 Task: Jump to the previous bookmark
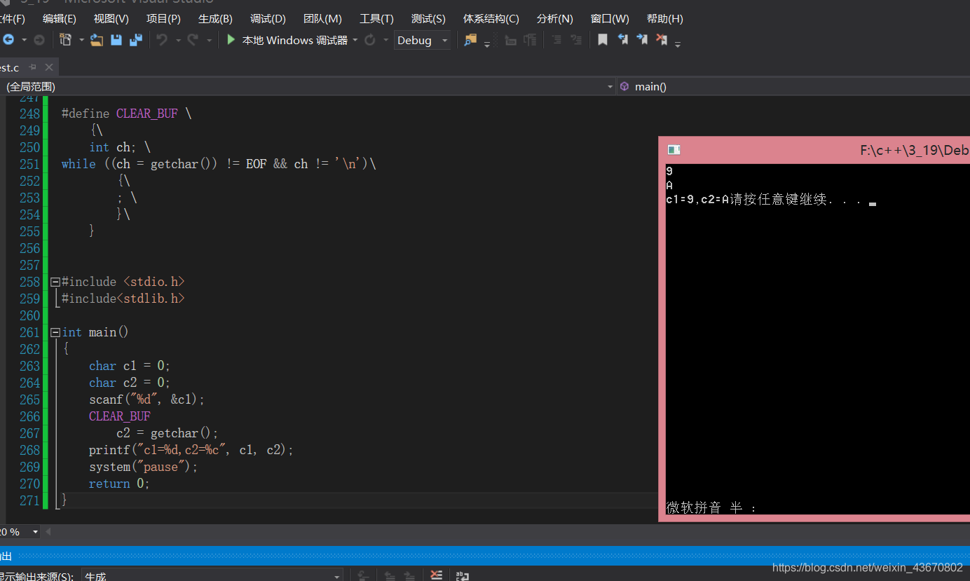pos(622,40)
